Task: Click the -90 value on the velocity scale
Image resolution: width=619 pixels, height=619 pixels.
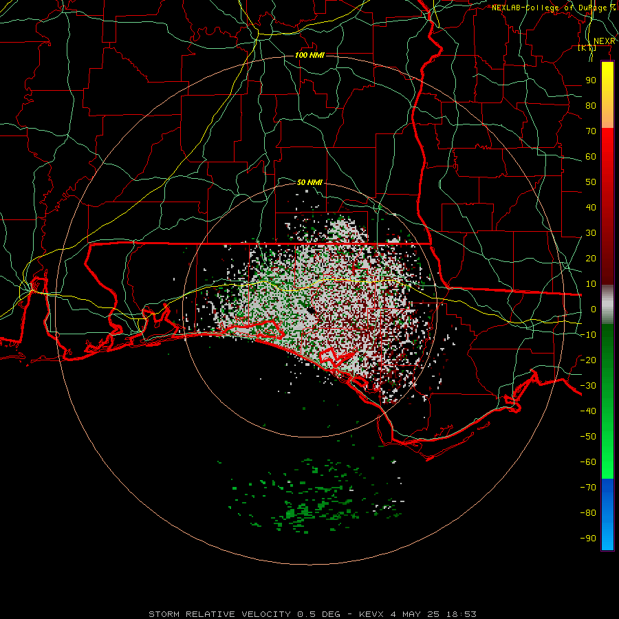Action: [588, 539]
